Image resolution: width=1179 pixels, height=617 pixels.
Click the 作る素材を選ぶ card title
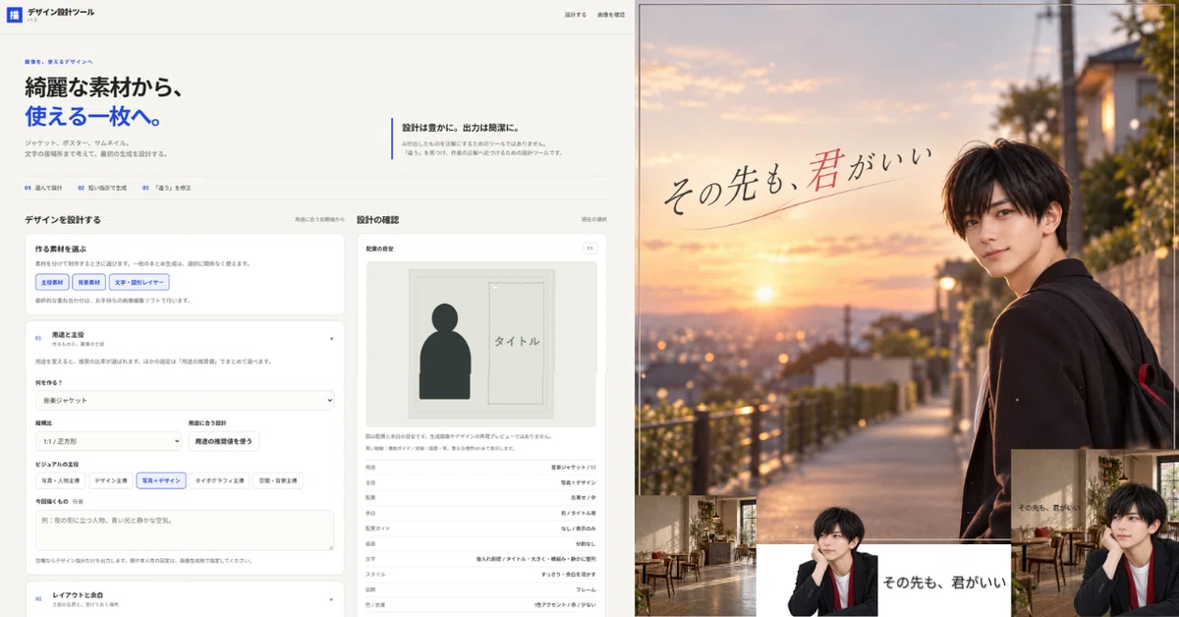tap(61, 250)
